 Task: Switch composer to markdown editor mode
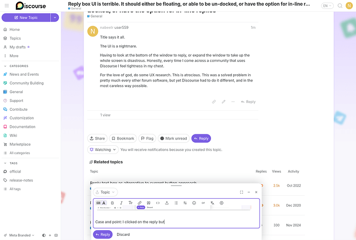99,203
